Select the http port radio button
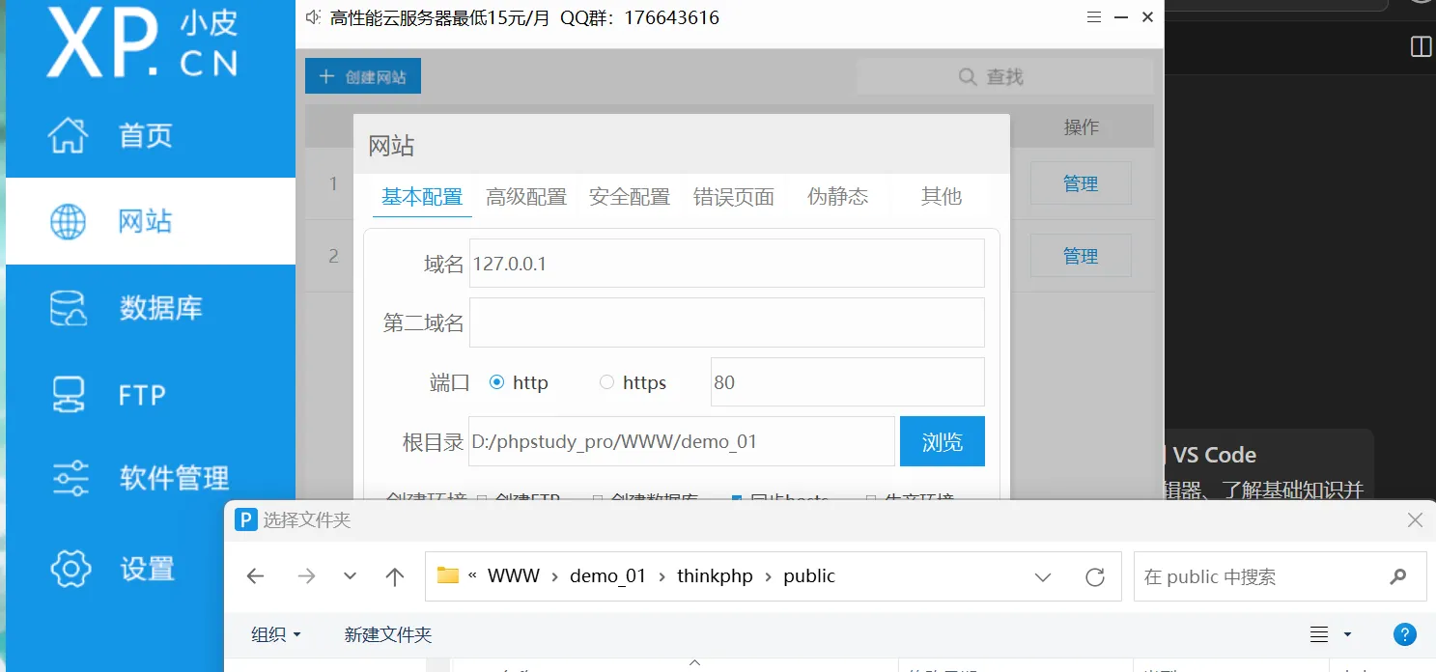1436x672 pixels. [x=497, y=382]
